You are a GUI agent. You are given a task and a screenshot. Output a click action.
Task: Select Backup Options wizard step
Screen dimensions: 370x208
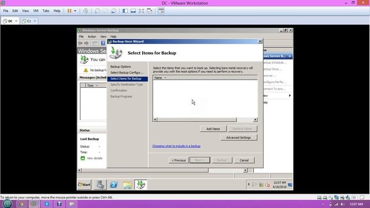(120, 67)
